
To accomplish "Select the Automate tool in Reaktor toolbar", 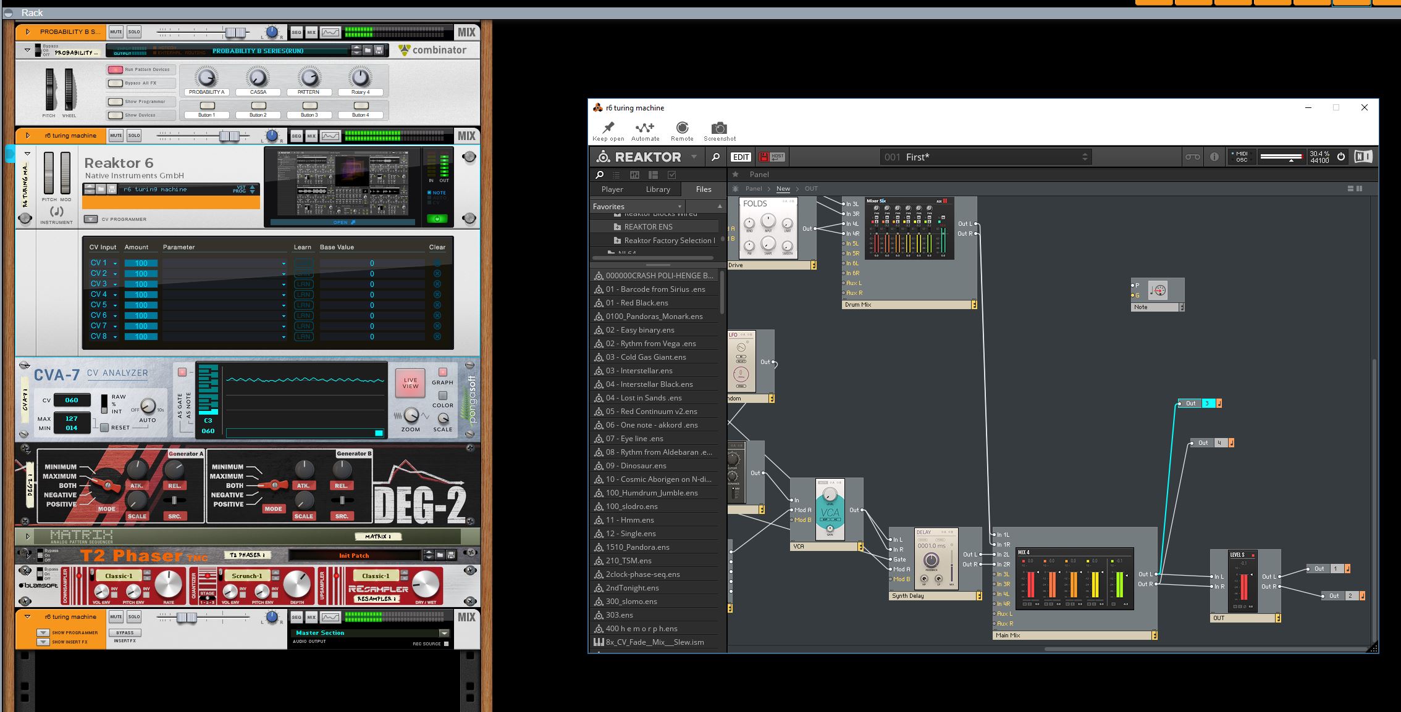I will 643,127.
